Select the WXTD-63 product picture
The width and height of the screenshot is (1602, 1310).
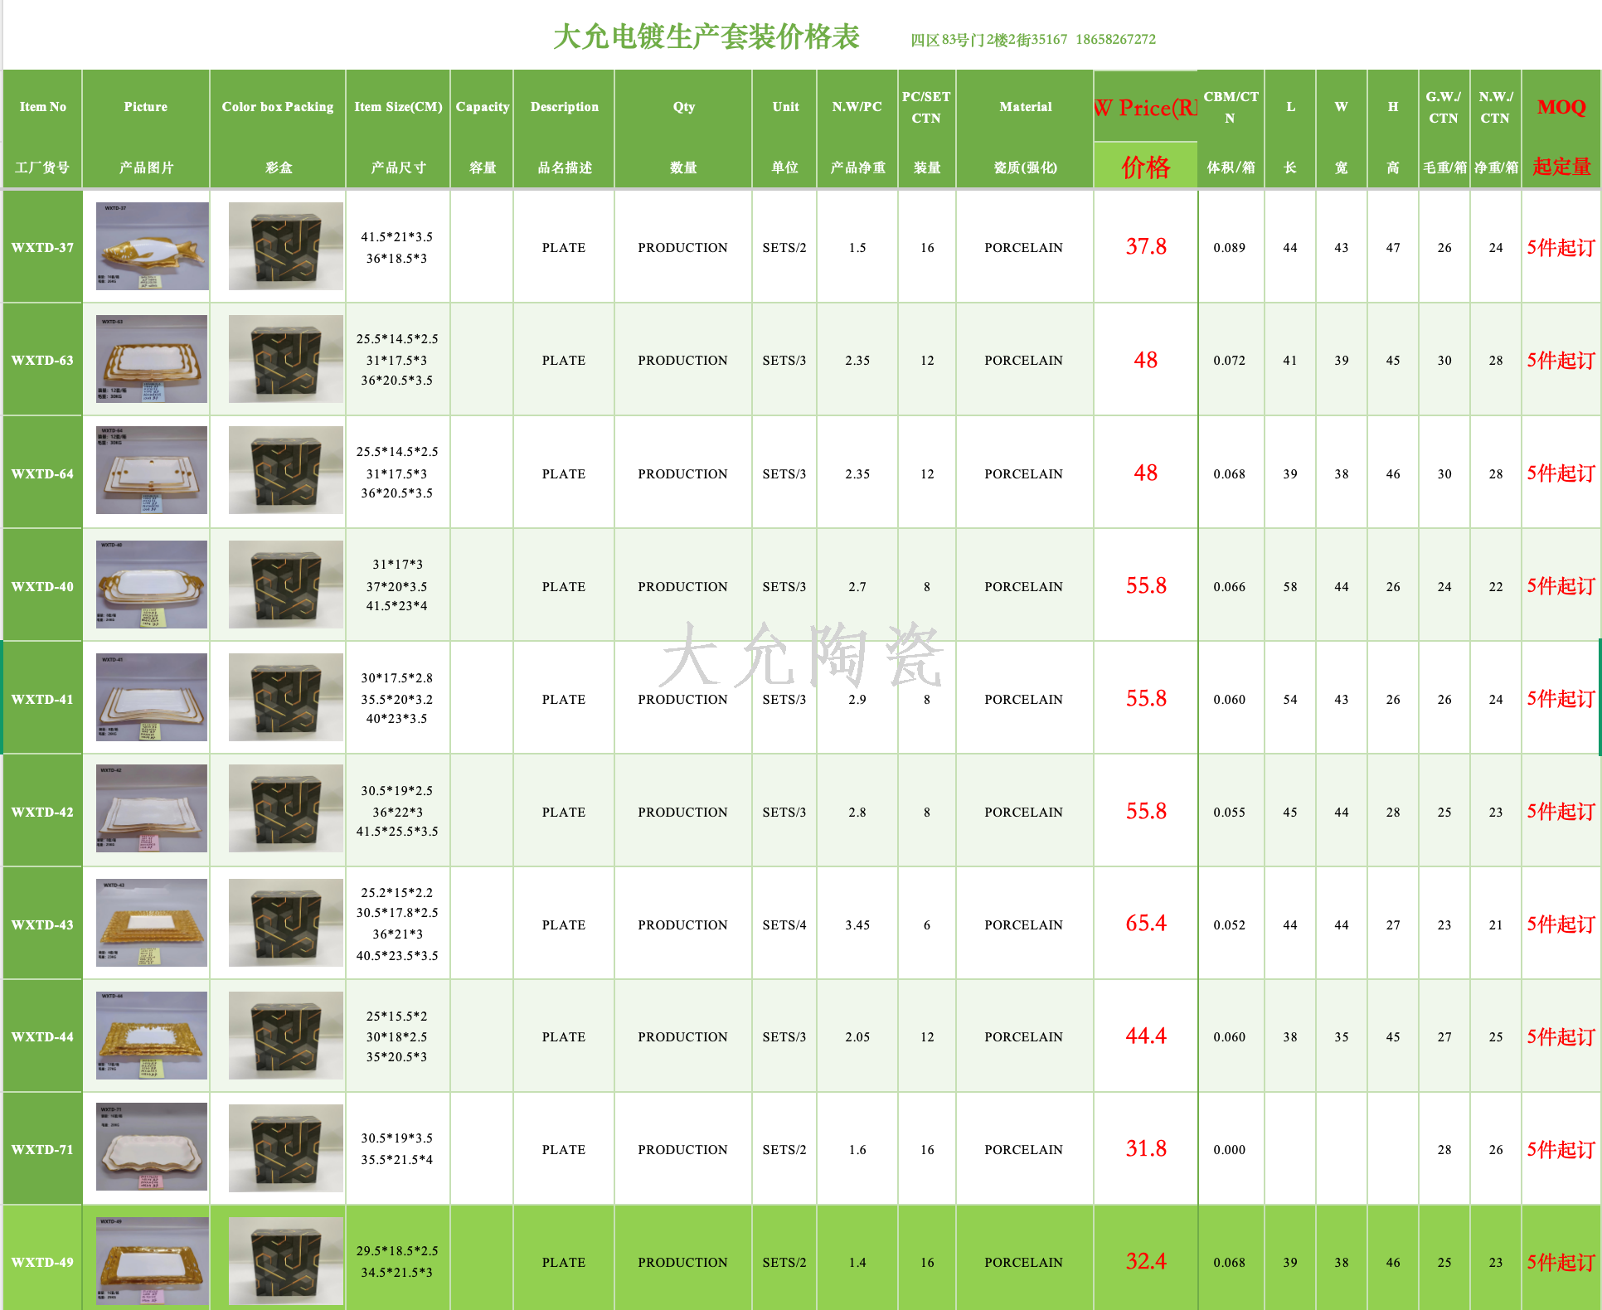point(152,359)
